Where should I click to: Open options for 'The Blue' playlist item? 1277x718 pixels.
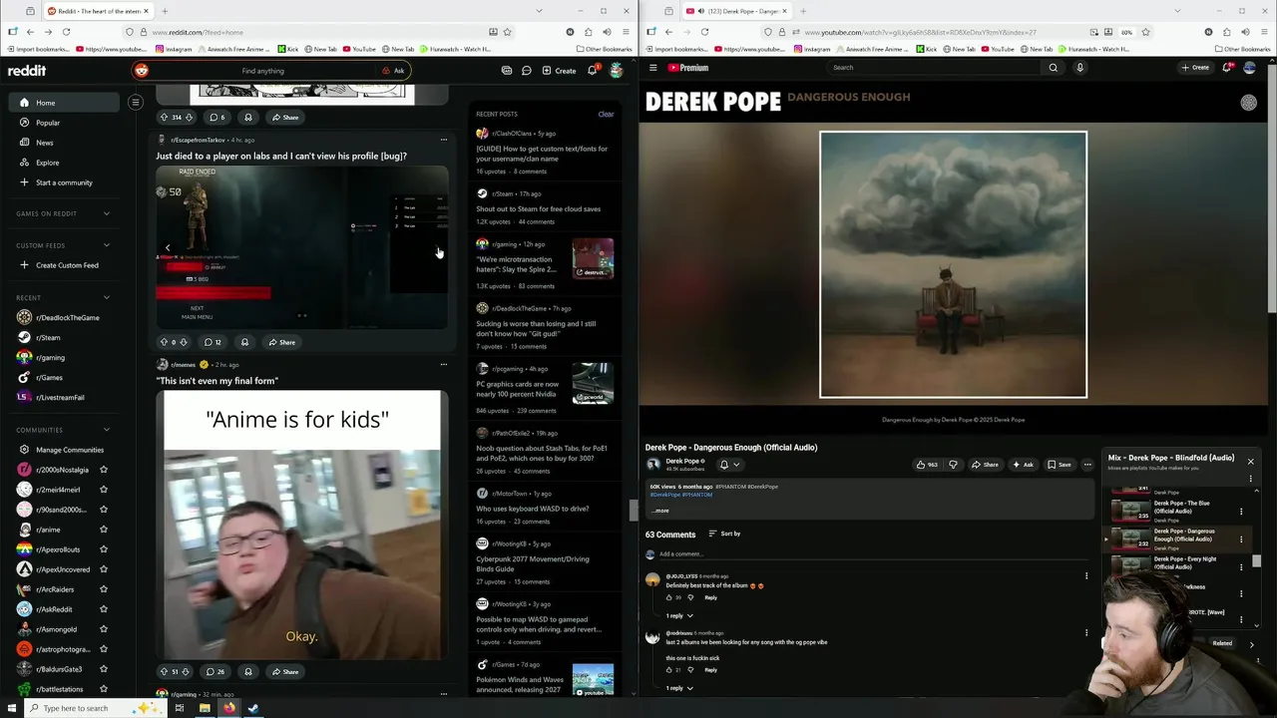[x=1241, y=512]
